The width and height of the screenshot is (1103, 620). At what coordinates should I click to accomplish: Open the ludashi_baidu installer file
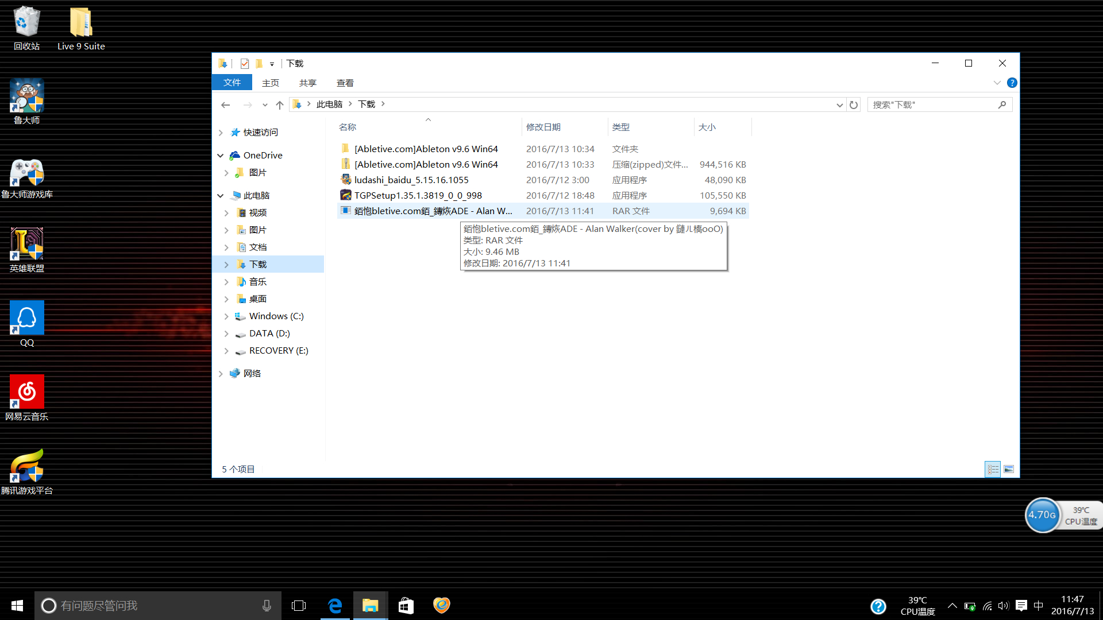(411, 180)
